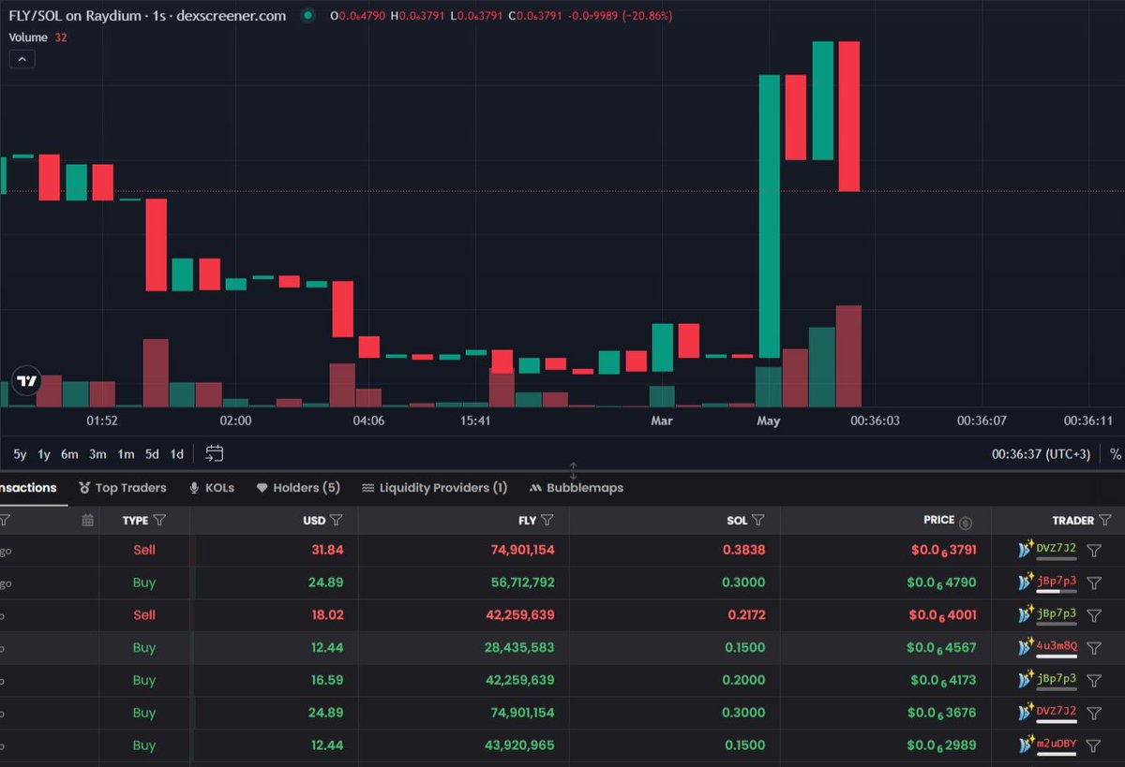Viewport: 1125px width, 767px height.
Task: Open trader m2uDBY link
Action: 1057,744
